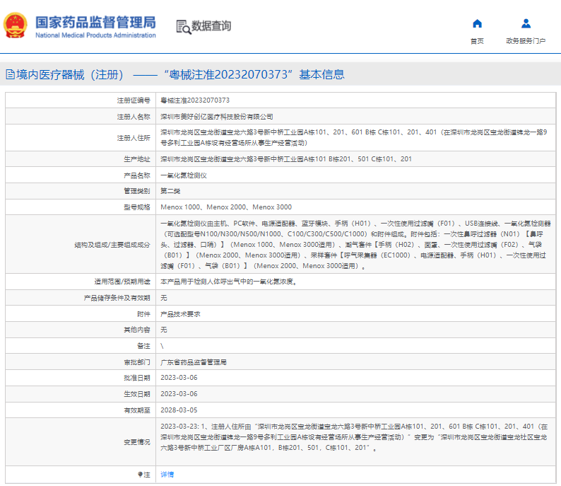Click the 管理类别 label cell
Viewport: 561px width, 486px height.
tap(81, 191)
